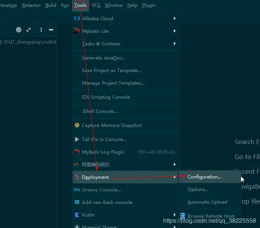Open IDE Scripting Console
Screen dimensions: 260x228
point(126,97)
